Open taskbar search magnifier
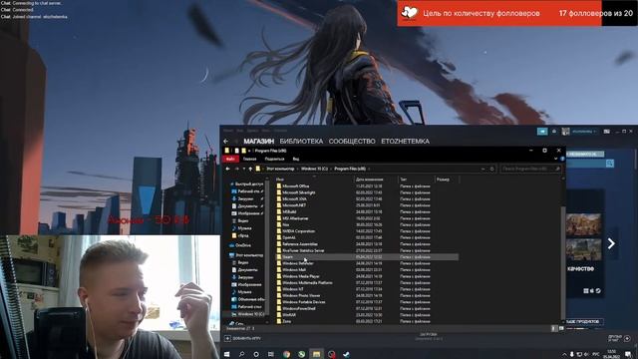Viewport: 638px width, 359px height. [241, 354]
